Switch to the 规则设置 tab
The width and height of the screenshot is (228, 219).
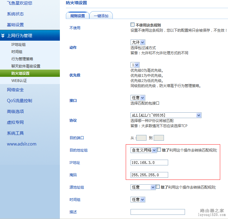(x=78, y=16)
